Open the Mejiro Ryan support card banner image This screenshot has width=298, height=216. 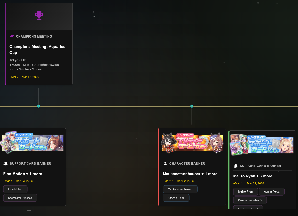[x=262, y=145]
